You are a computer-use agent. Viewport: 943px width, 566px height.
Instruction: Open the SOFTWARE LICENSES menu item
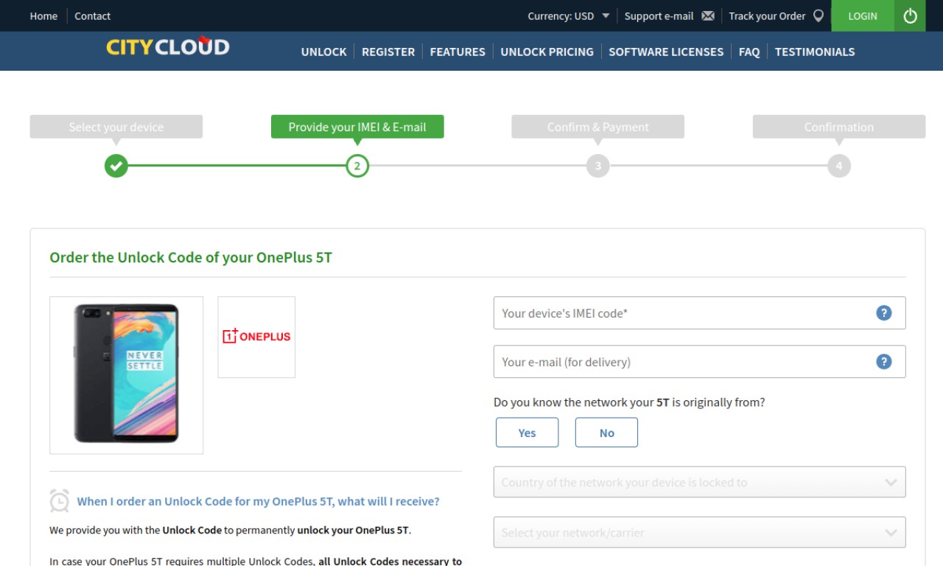666,52
